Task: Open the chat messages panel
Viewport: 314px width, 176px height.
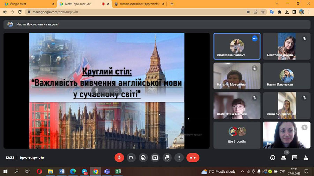Action: tap(295, 158)
